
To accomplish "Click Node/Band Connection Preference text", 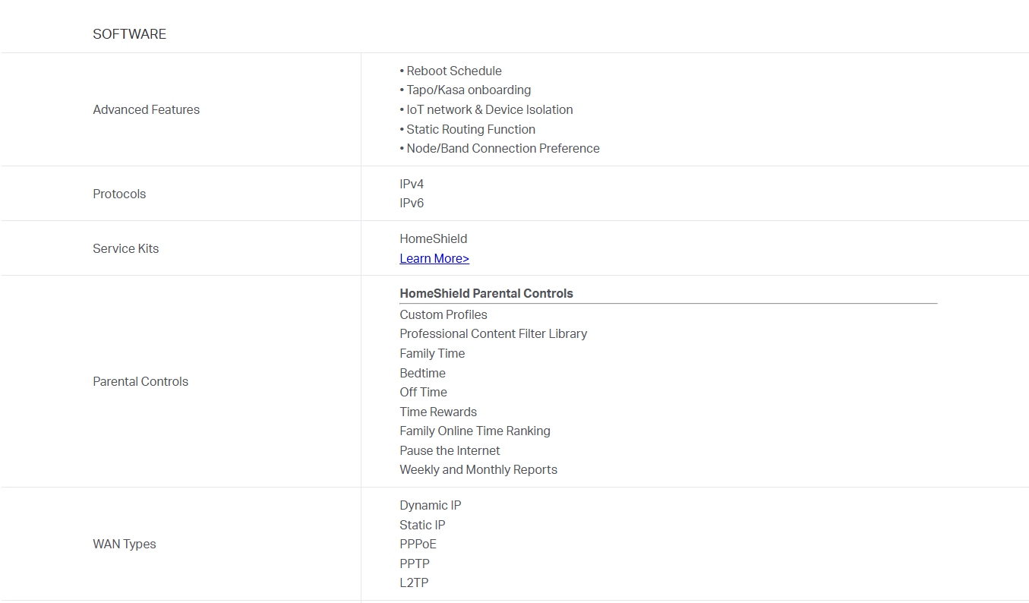I will click(x=503, y=148).
